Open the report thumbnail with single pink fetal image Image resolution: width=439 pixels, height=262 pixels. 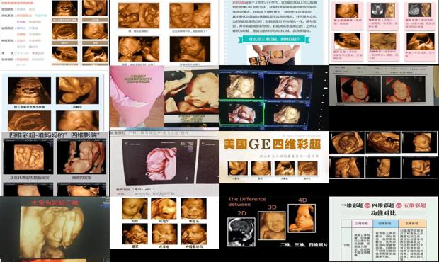coord(164,164)
